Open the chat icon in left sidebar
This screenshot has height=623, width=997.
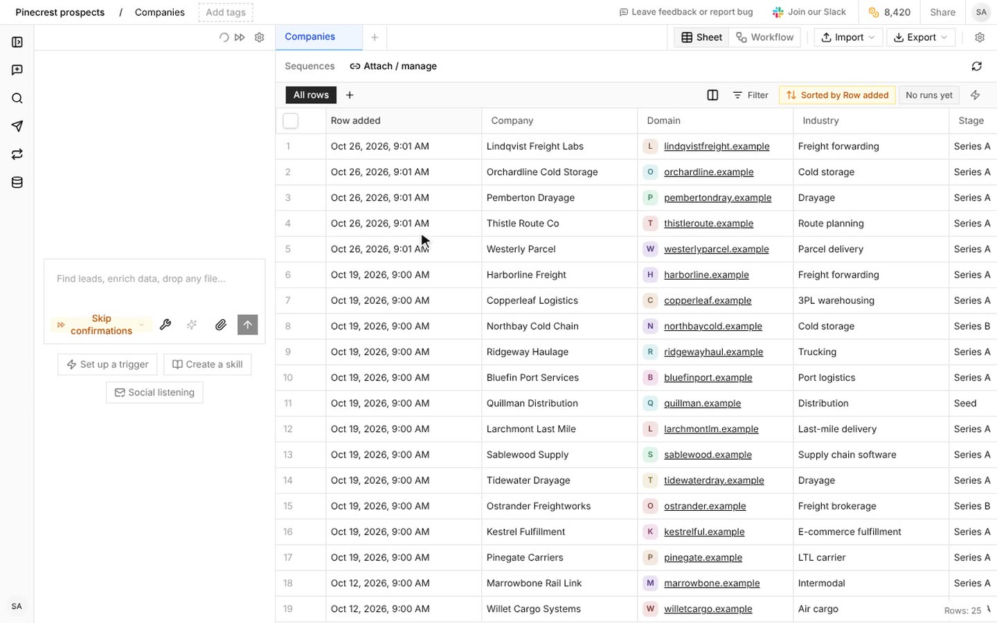click(x=17, y=70)
